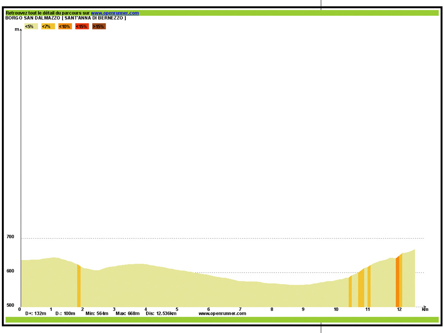
Task: Click the 700 elevation axis label
Action: (x=10, y=237)
